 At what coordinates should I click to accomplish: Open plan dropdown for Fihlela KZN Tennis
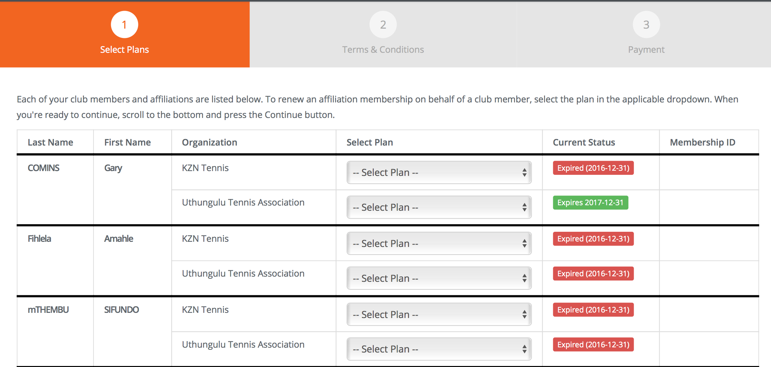(439, 244)
